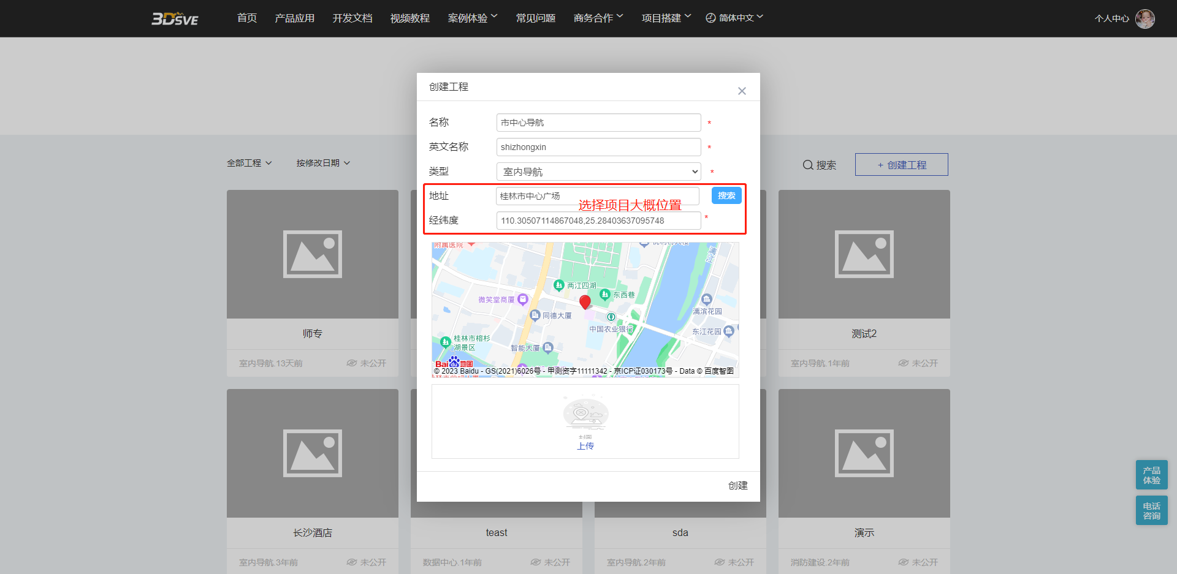1177x574 pixels.
Task: Click the 经纬度 coordinates input field
Action: pos(598,221)
